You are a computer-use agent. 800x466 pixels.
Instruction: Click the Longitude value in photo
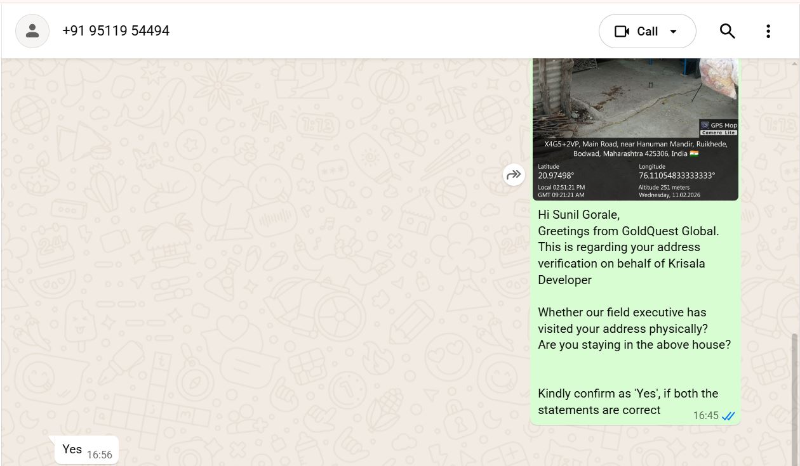[x=676, y=176]
